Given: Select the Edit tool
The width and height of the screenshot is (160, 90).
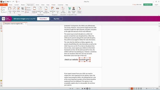Looking at the screenshot, I should pyautogui.click(x=3, y=10).
